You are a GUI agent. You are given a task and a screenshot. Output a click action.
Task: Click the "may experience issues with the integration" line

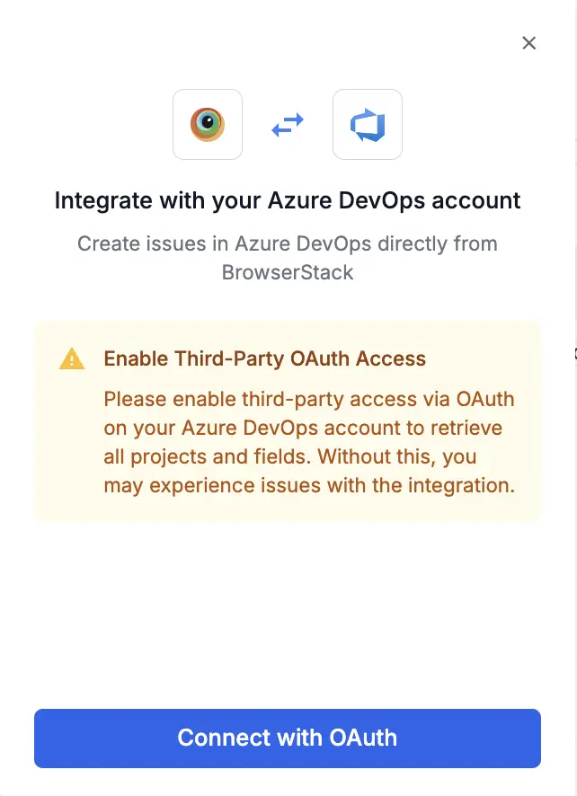click(307, 485)
